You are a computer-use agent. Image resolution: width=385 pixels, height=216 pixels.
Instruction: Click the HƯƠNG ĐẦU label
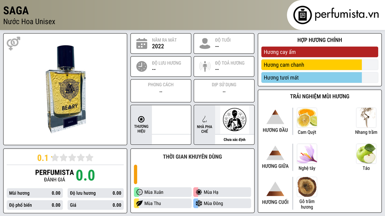(275, 130)
